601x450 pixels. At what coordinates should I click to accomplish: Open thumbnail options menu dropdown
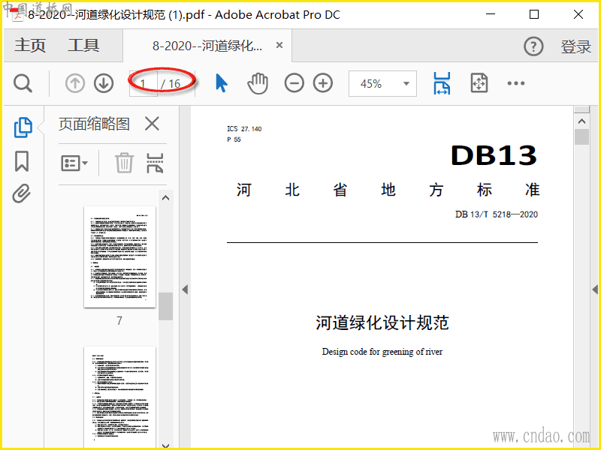[x=74, y=163]
